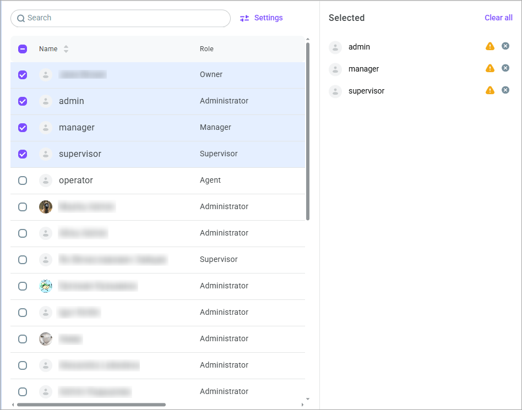Click the admin avatar in the Selected panel

[335, 47]
